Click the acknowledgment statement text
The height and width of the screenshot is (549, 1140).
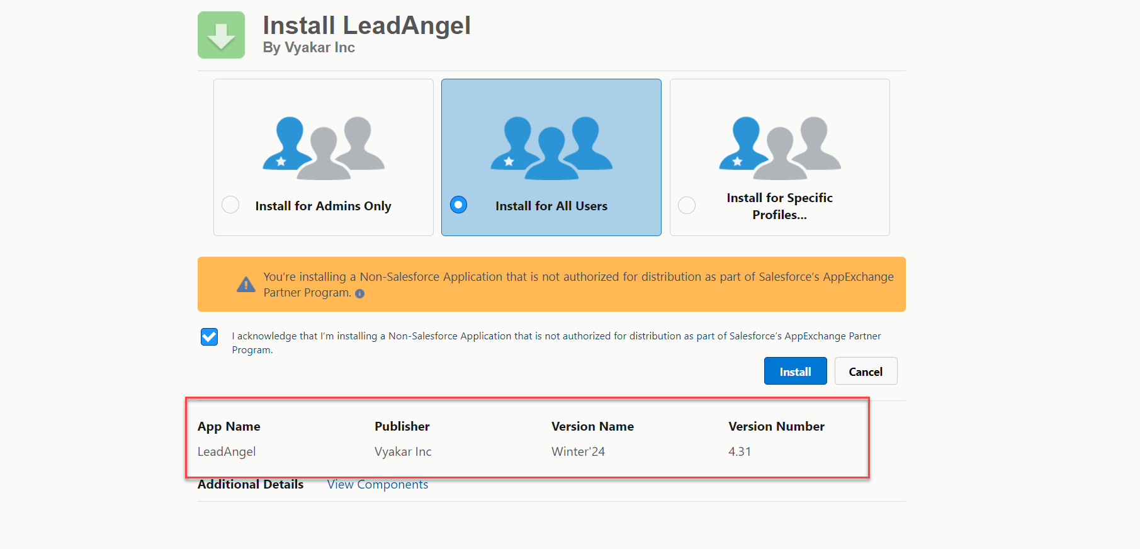[556, 343]
